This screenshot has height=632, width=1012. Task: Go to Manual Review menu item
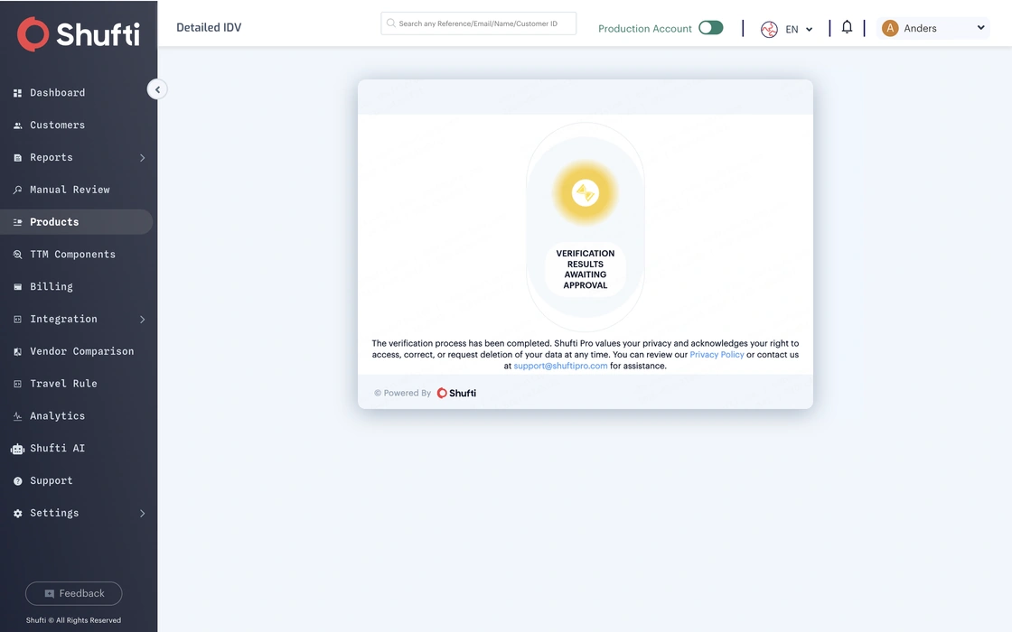coord(70,190)
